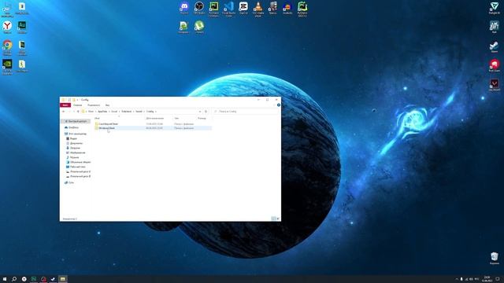Click inside the Config search field

246,112
